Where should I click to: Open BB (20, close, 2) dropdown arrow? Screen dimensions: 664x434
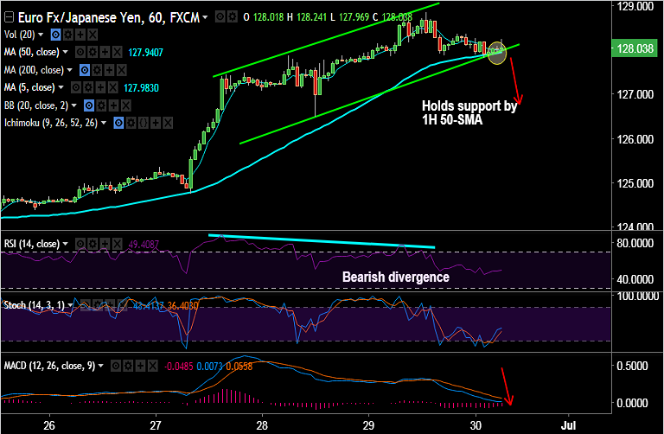pos(74,105)
